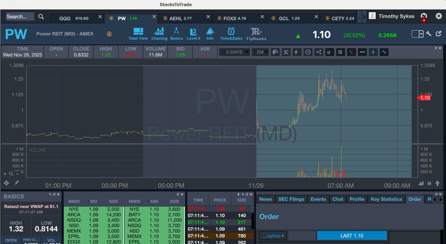Click the empty order field next to sykes

[301, 236]
